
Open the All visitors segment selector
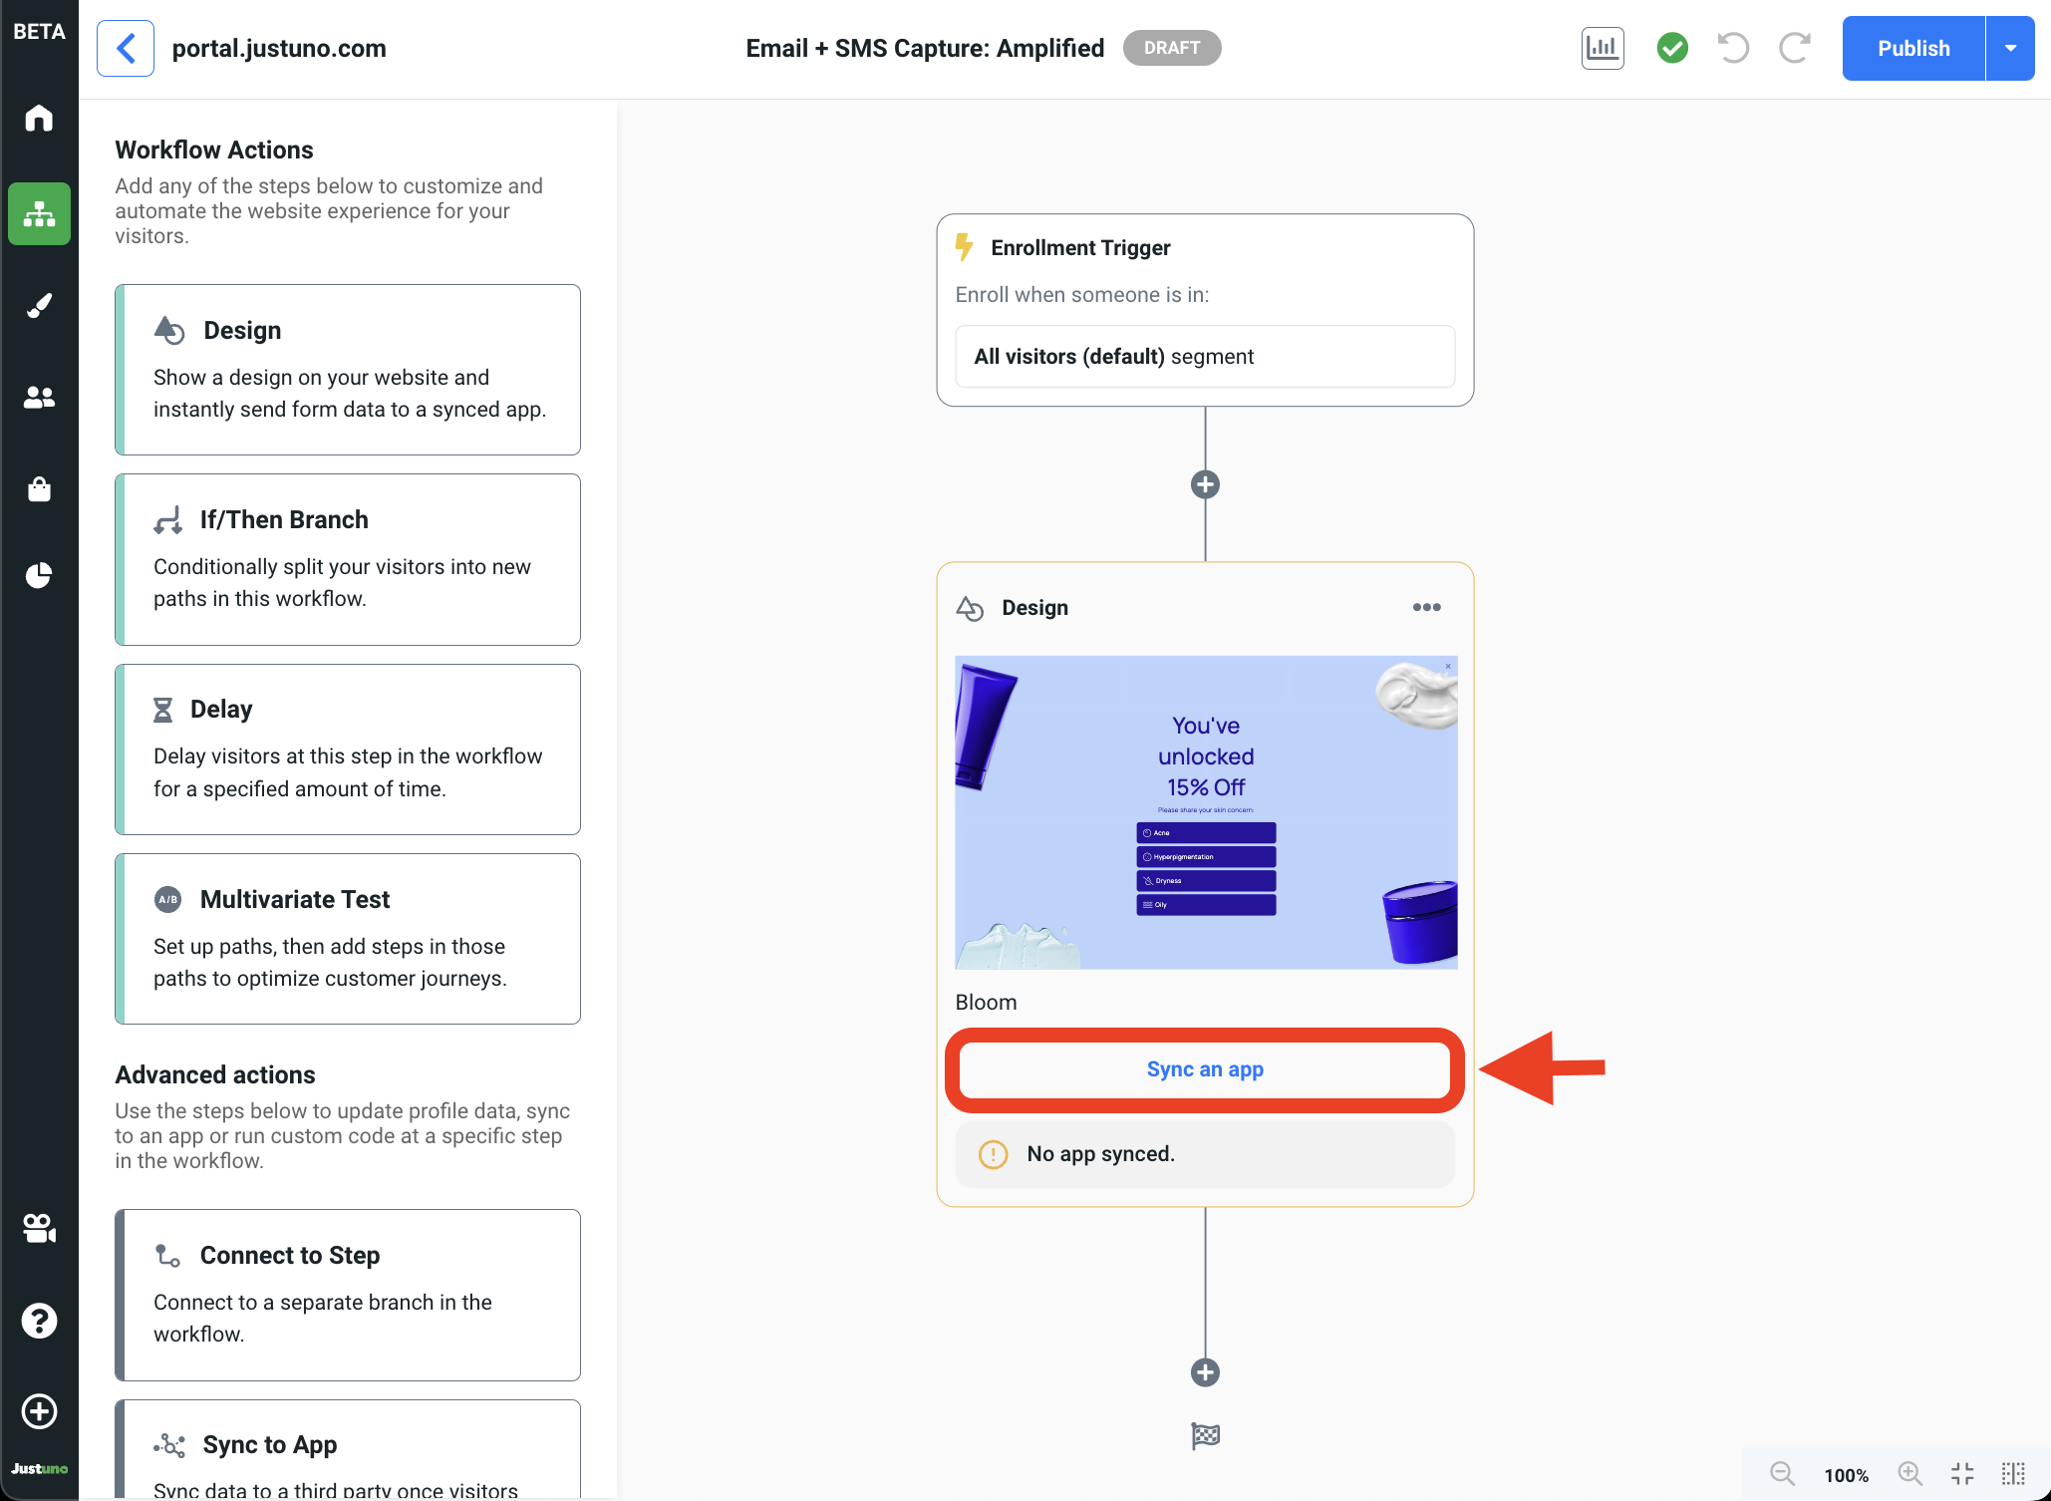(x=1204, y=356)
